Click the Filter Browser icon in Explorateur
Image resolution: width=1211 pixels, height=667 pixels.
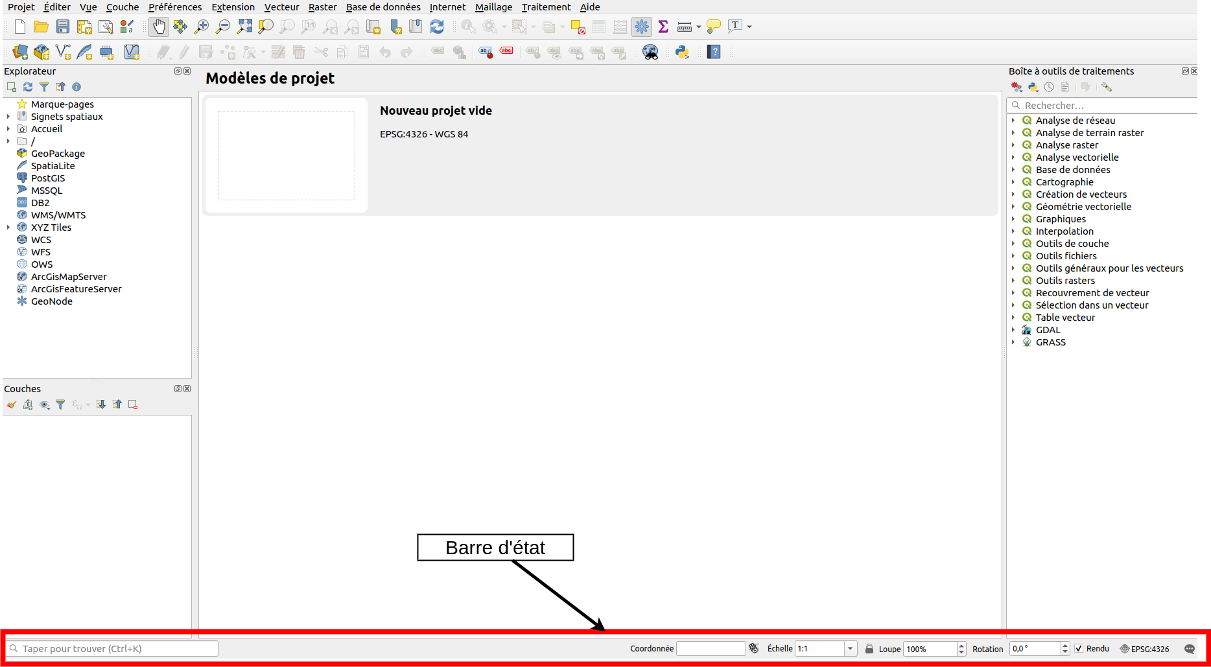coord(44,87)
